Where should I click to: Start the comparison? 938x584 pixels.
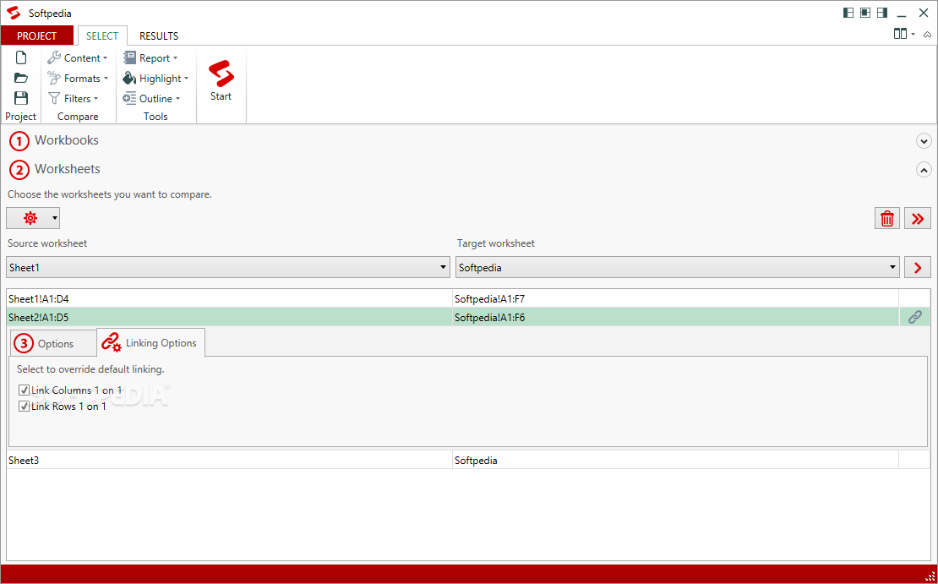click(221, 81)
